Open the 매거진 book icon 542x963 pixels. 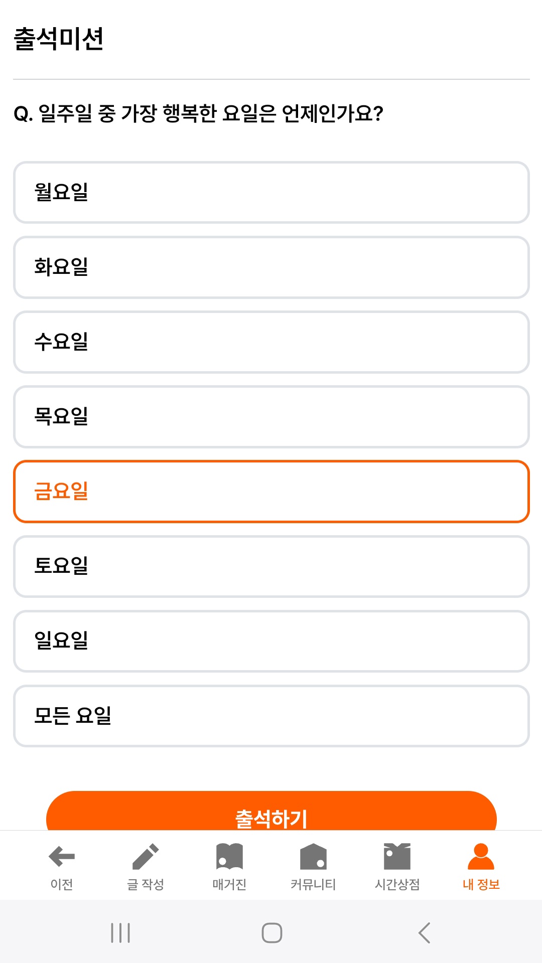(229, 856)
